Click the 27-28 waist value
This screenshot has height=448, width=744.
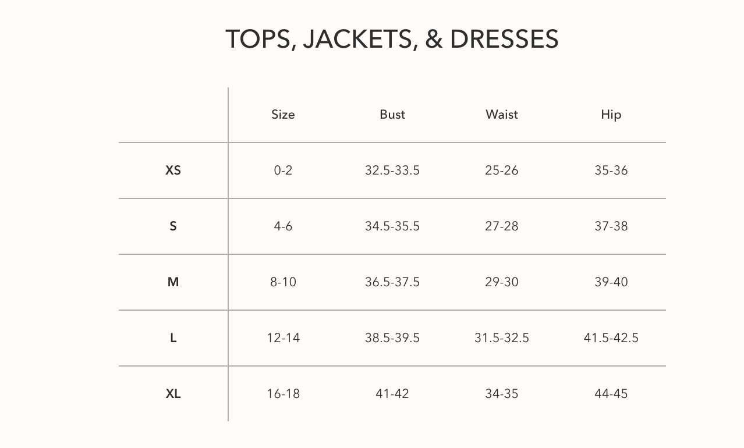pyautogui.click(x=501, y=226)
